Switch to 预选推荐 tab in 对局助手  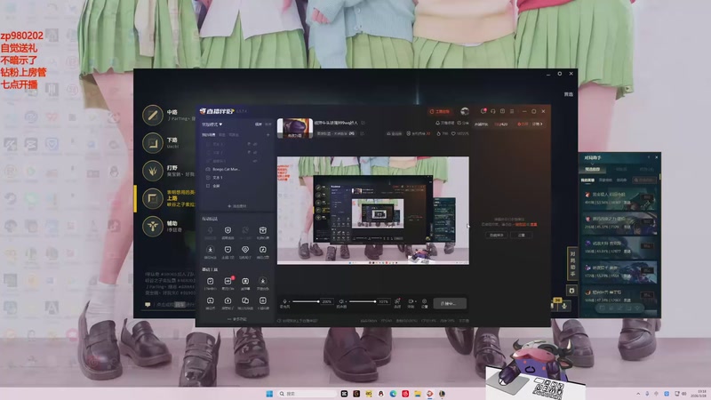[x=592, y=169]
